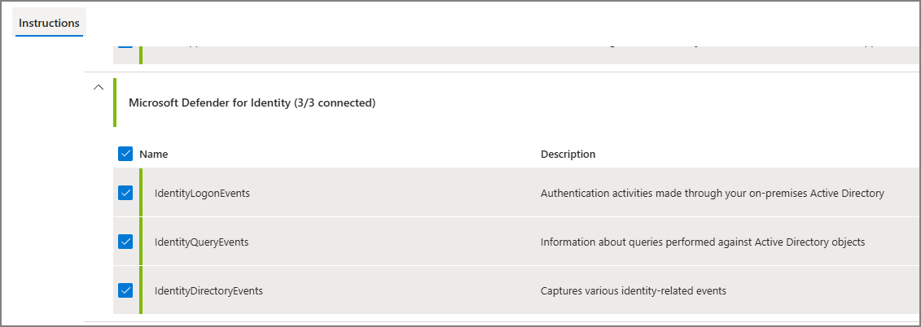Screen dimensions: 921x327
Task: Click the Description column header
Action: 568,154
